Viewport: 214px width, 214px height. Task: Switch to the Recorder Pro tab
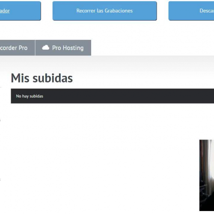[18, 48]
